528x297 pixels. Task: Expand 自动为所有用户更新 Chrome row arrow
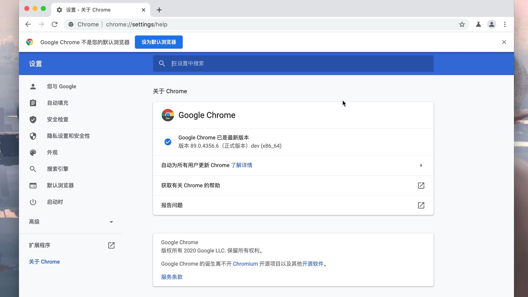[421, 165]
